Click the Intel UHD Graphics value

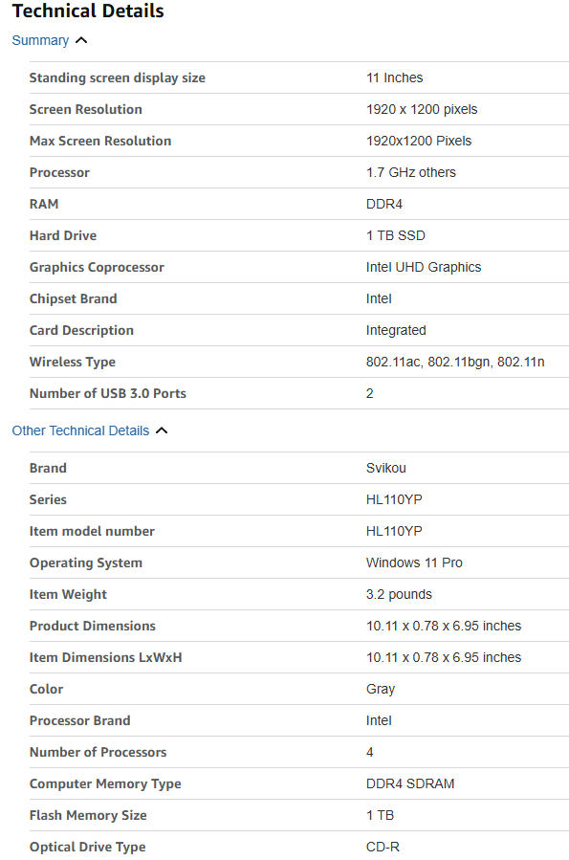point(424,268)
